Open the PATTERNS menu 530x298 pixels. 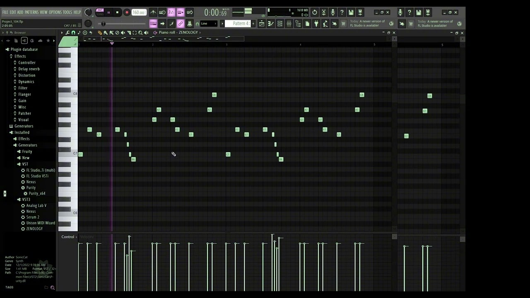[x=31, y=12]
